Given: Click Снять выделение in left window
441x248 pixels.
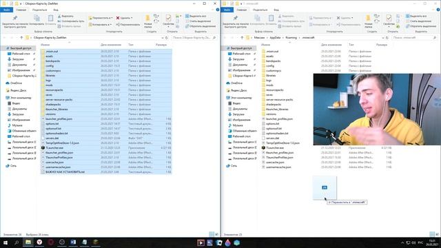Looking at the screenshot, I should pyautogui.click(x=198, y=21).
